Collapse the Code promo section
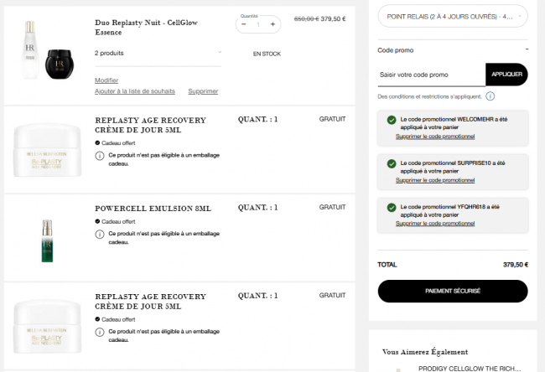 (x=527, y=49)
